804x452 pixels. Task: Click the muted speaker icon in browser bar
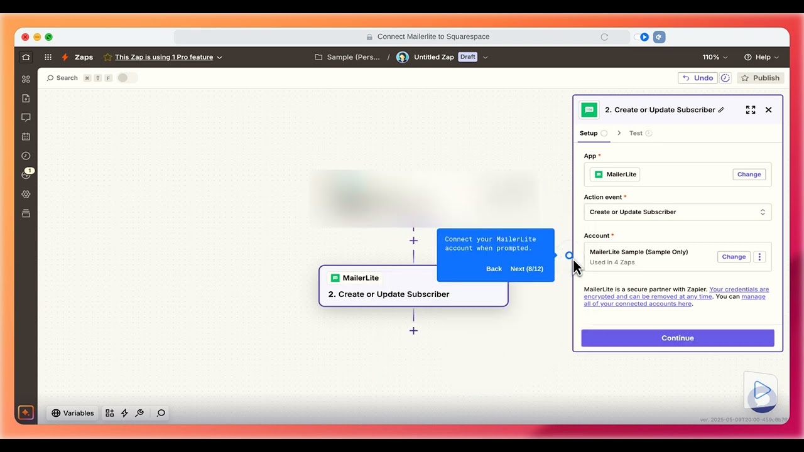coord(659,37)
